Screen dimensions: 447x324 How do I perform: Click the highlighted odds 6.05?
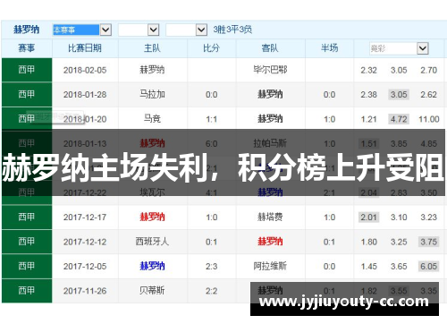pos(429,267)
